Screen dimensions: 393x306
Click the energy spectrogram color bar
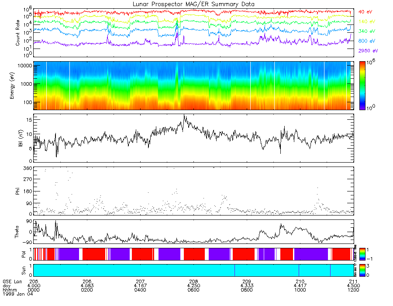(362, 86)
